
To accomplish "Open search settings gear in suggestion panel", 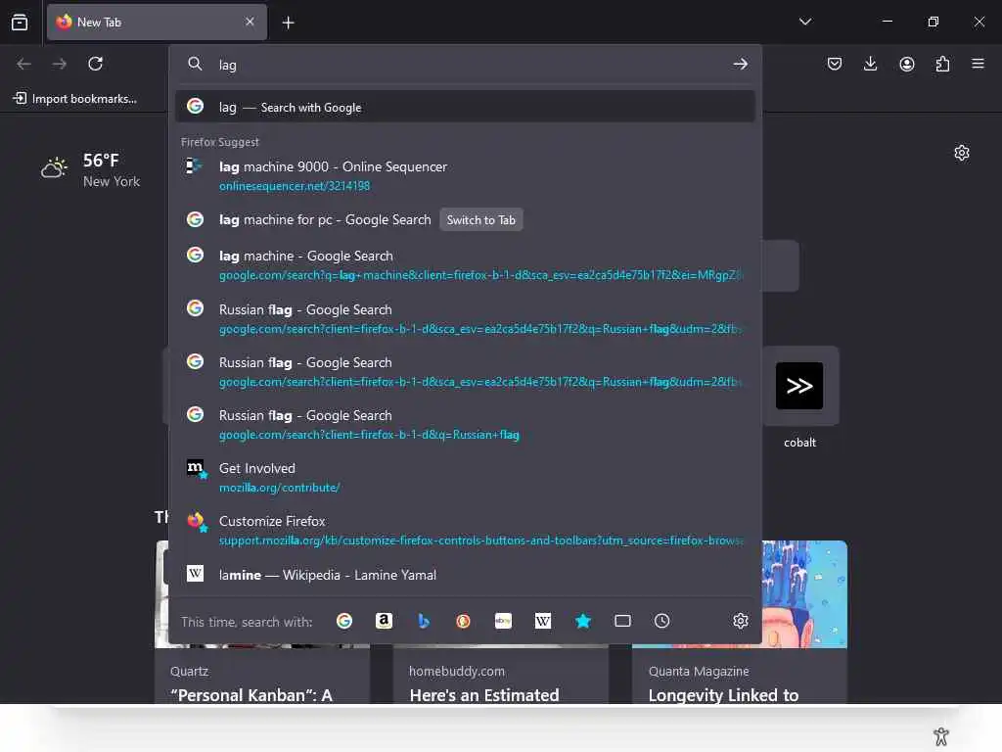I will (741, 621).
